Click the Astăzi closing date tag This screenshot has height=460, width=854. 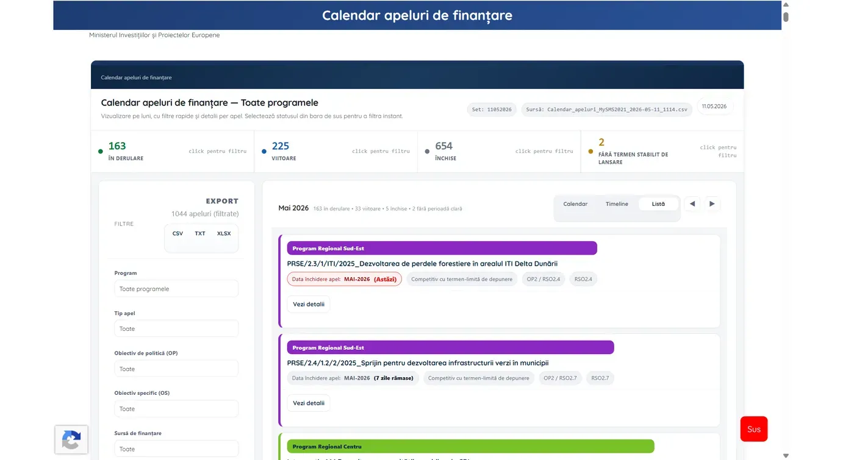pos(345,279)
